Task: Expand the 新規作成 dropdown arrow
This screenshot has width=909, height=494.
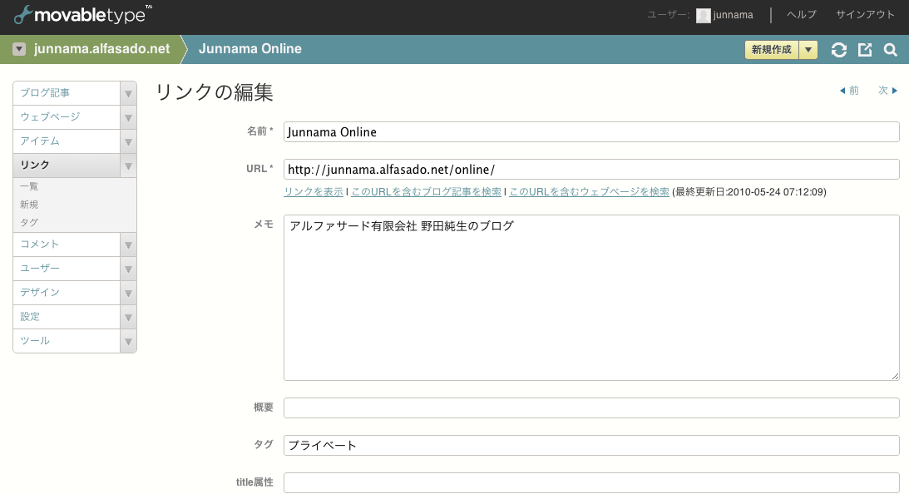Action: point(808,50)
